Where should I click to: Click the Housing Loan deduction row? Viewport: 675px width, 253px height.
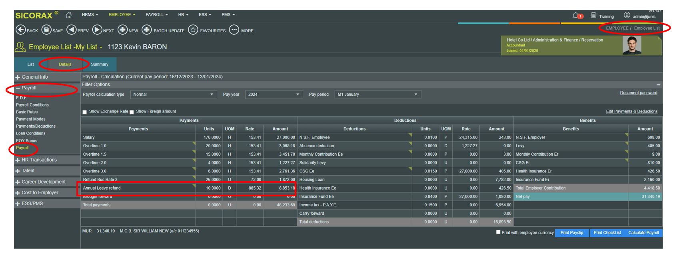tap(405, 180)
